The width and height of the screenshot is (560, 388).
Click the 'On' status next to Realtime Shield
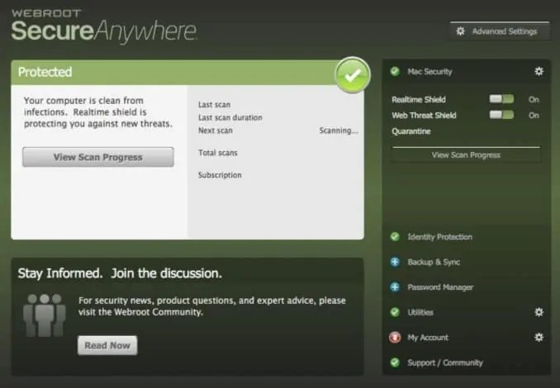534,100
